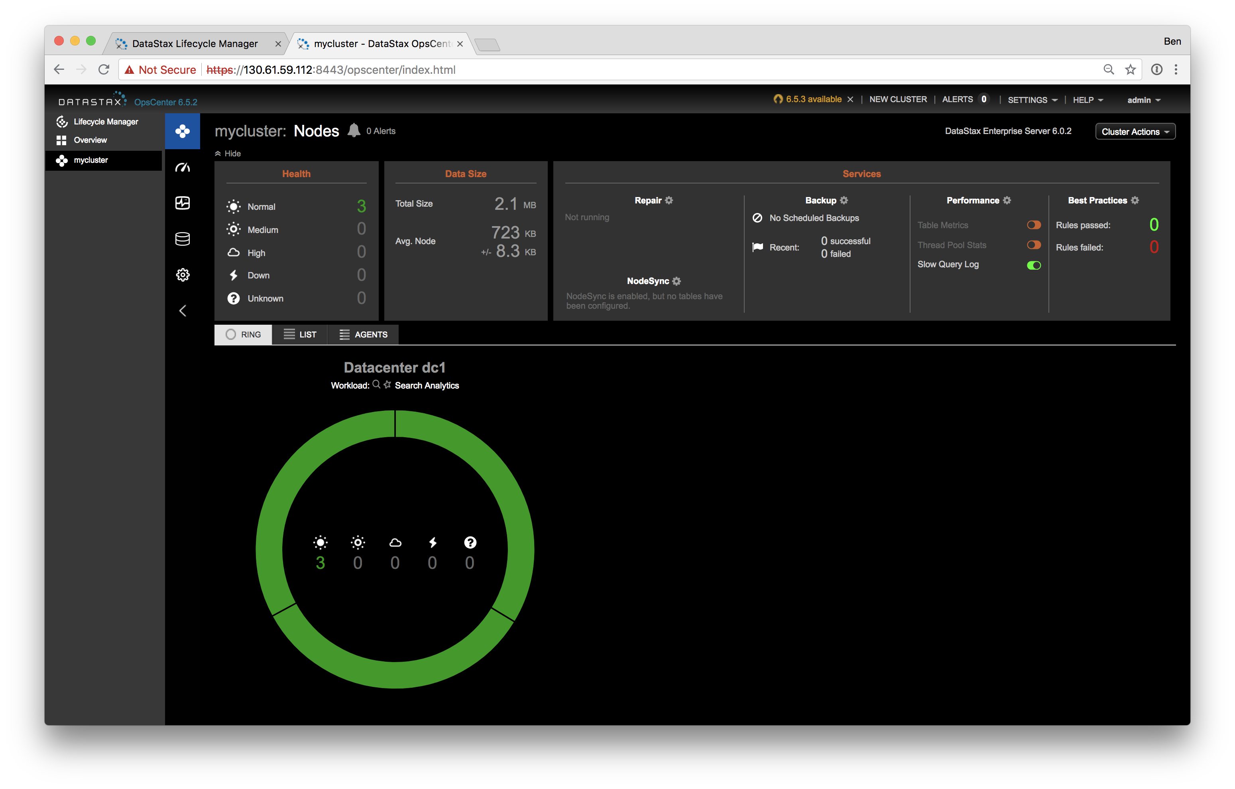Expand the Settings menu in top bar
This screenshot has height=789, width=1235.
coord(1032,100)
